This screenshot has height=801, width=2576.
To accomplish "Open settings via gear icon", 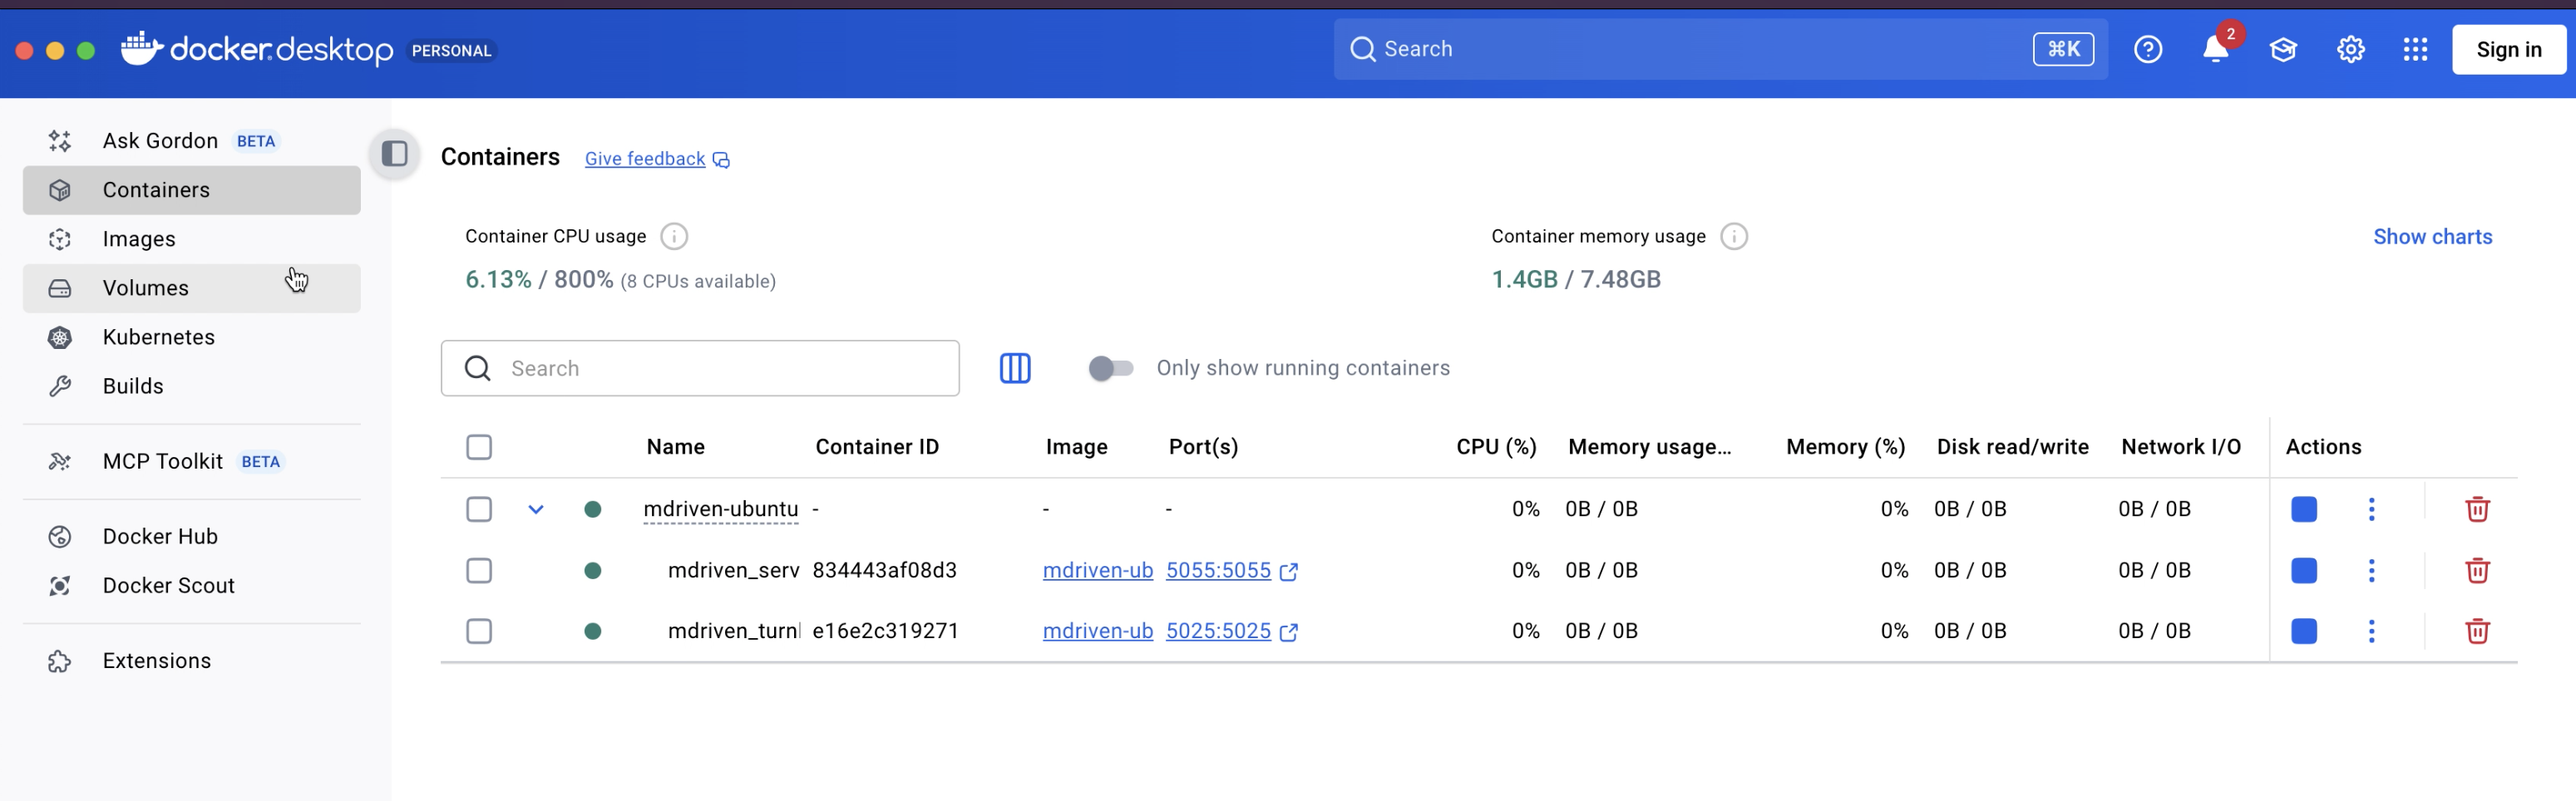I will pyautogui.click(x=2350, y=50).
